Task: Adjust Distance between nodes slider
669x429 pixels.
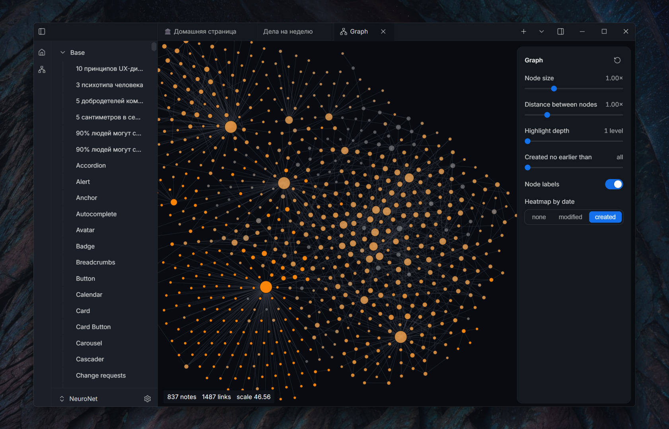Action: tap(547, 115)
